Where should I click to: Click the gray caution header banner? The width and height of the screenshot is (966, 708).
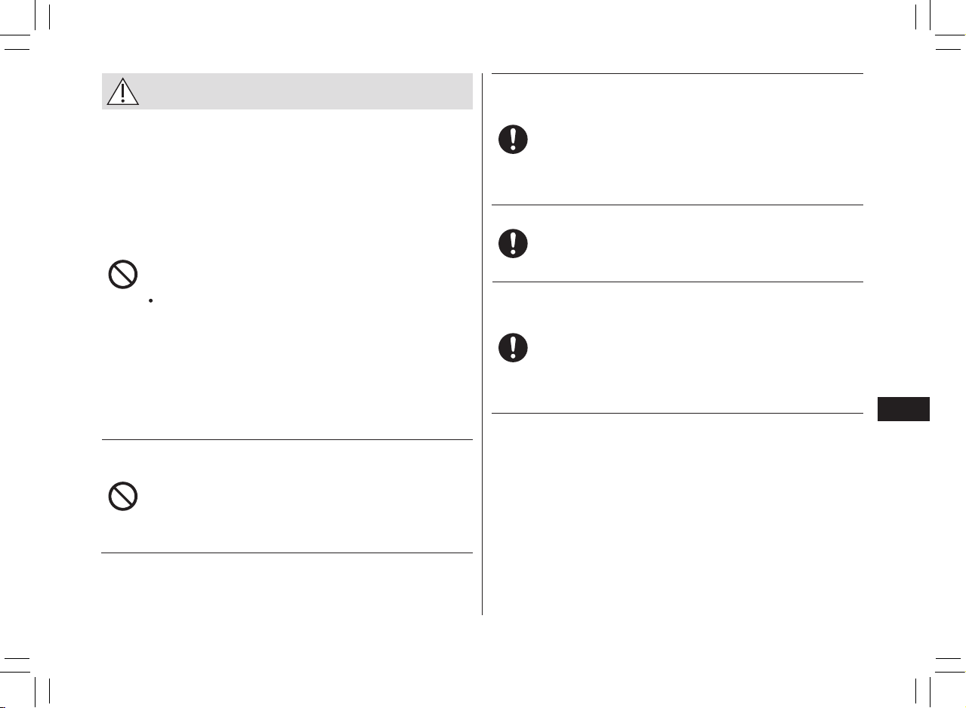[287, 91]
